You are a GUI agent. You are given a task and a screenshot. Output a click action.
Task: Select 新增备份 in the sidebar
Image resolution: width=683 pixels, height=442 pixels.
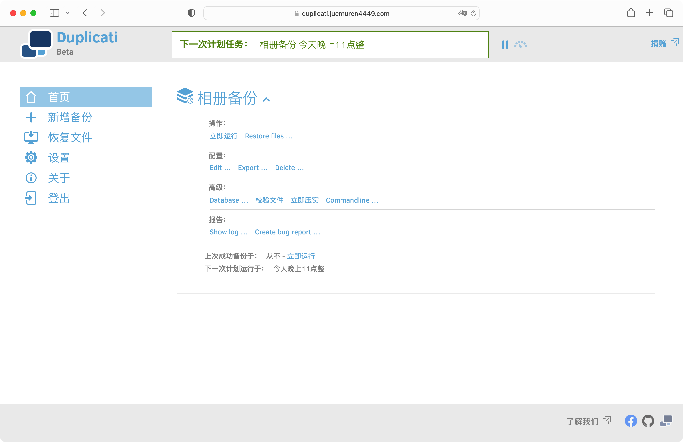click(x=70, y=117)
